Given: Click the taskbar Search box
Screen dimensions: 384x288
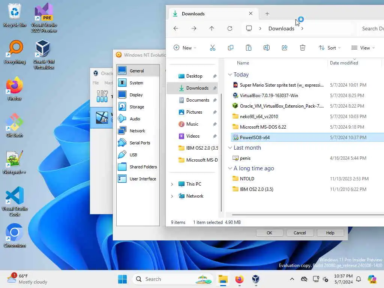Looking at the screenshot, I should (x=173, y=279).
